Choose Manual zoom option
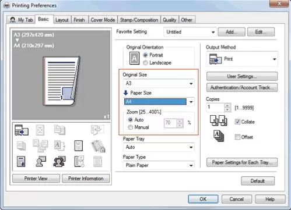Image resolution: width=291 pixels, height=210 pixels. click(x=131, y=127)
